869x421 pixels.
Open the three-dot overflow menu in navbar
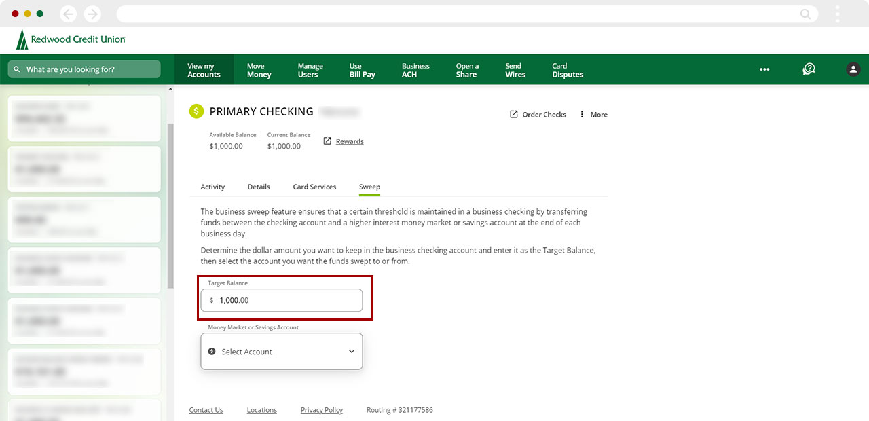(764, 69)
